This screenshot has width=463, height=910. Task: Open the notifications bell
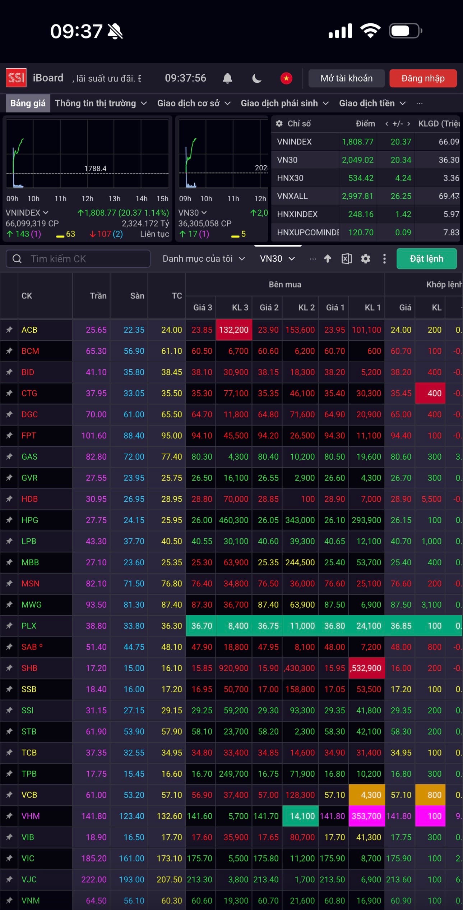click(227, 78)
